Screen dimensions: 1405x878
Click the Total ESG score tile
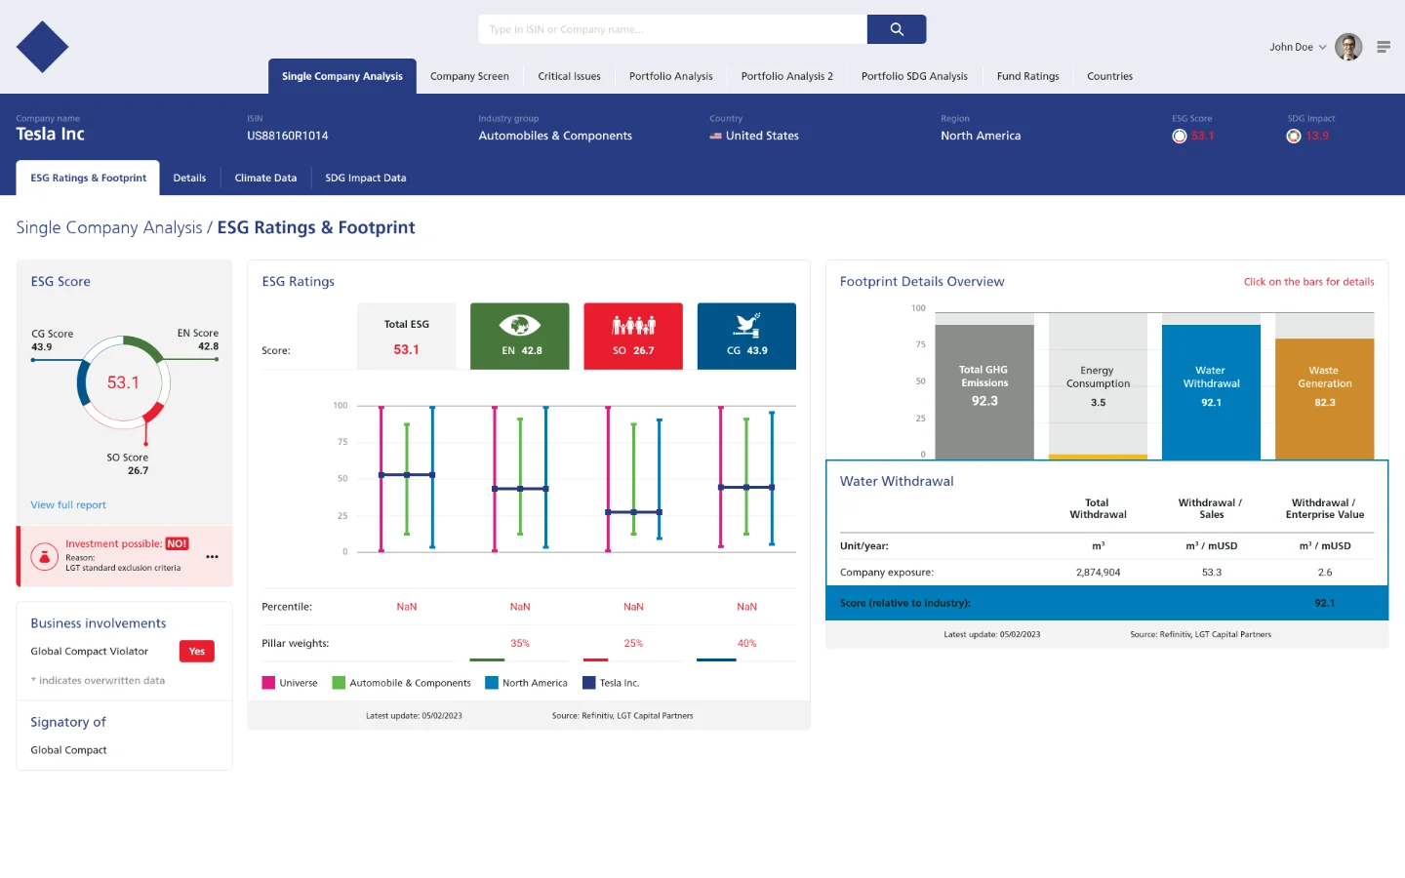407,337
